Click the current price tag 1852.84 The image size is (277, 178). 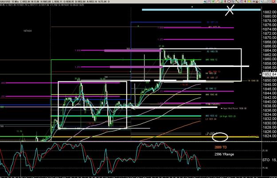point(269,74)
